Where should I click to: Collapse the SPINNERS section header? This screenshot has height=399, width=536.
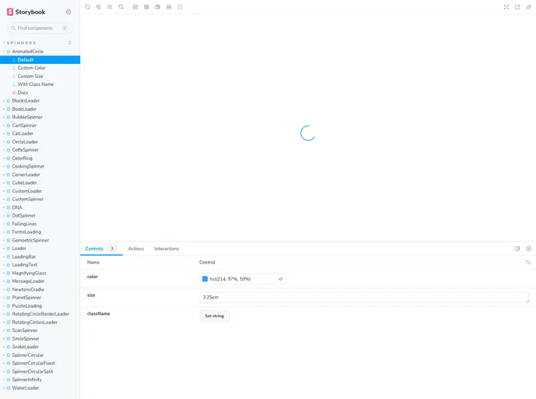(x=21, y=43)
